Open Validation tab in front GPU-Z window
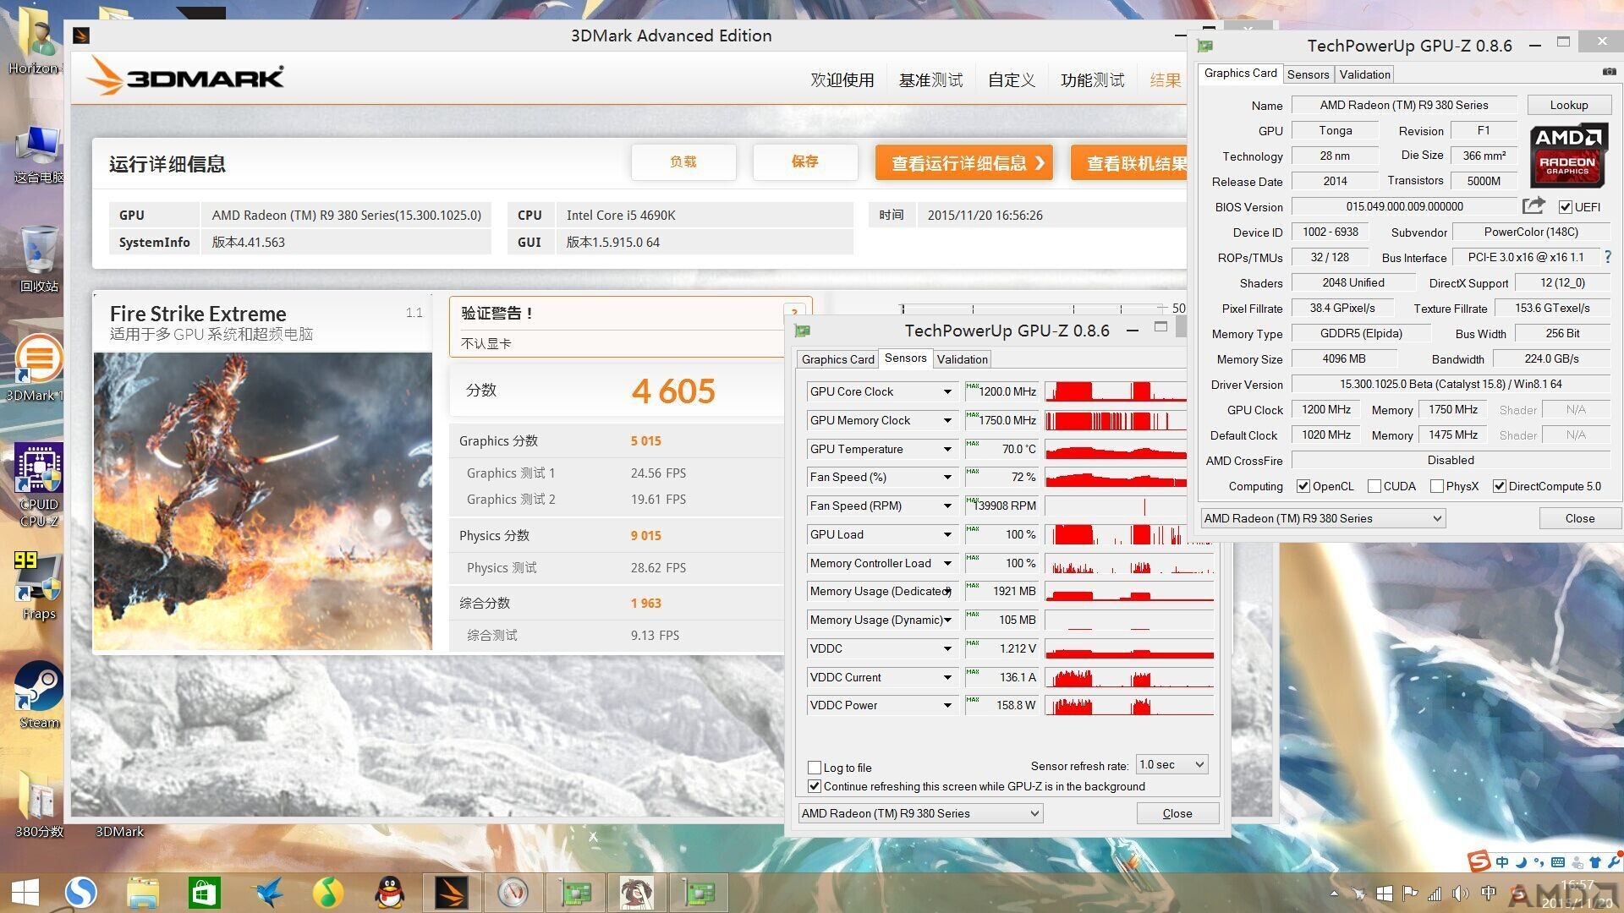Image resolution: width=1624 pixels, height=913 pixels. [962, 359]
